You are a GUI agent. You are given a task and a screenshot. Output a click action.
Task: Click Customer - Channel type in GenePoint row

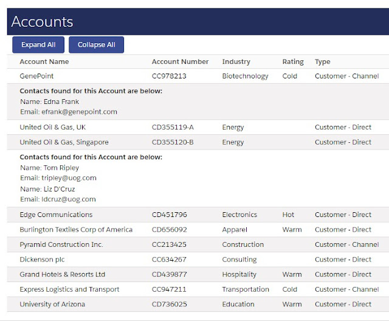point(347,76)
